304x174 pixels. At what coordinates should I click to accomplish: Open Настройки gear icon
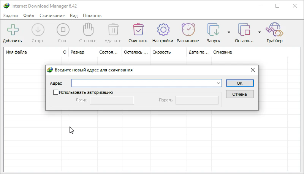(163, 30)
